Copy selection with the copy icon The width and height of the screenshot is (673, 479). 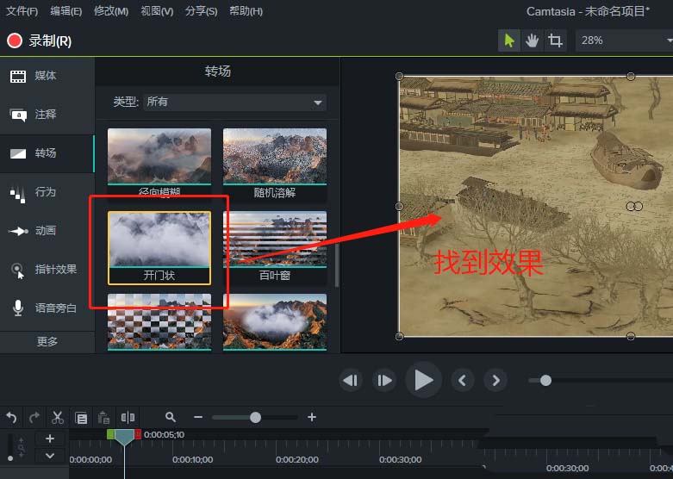[81, 417]
